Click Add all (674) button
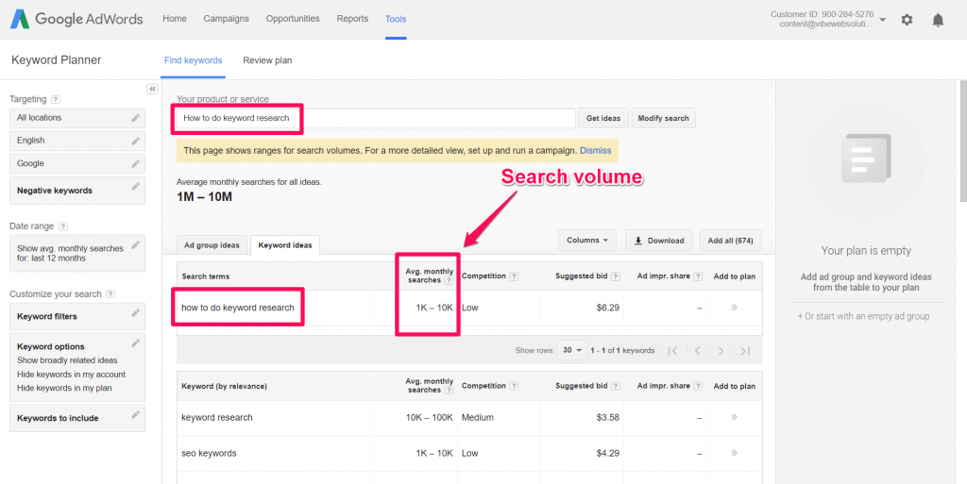967x484 pixels. 731,241
